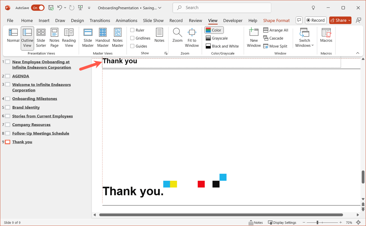This screenshot has width=366, height=226.
Task: Start presentation from beginning icon
Action: [x=81, y=8]
